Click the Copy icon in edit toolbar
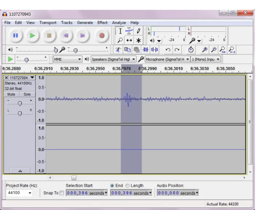 pos(127,50)
